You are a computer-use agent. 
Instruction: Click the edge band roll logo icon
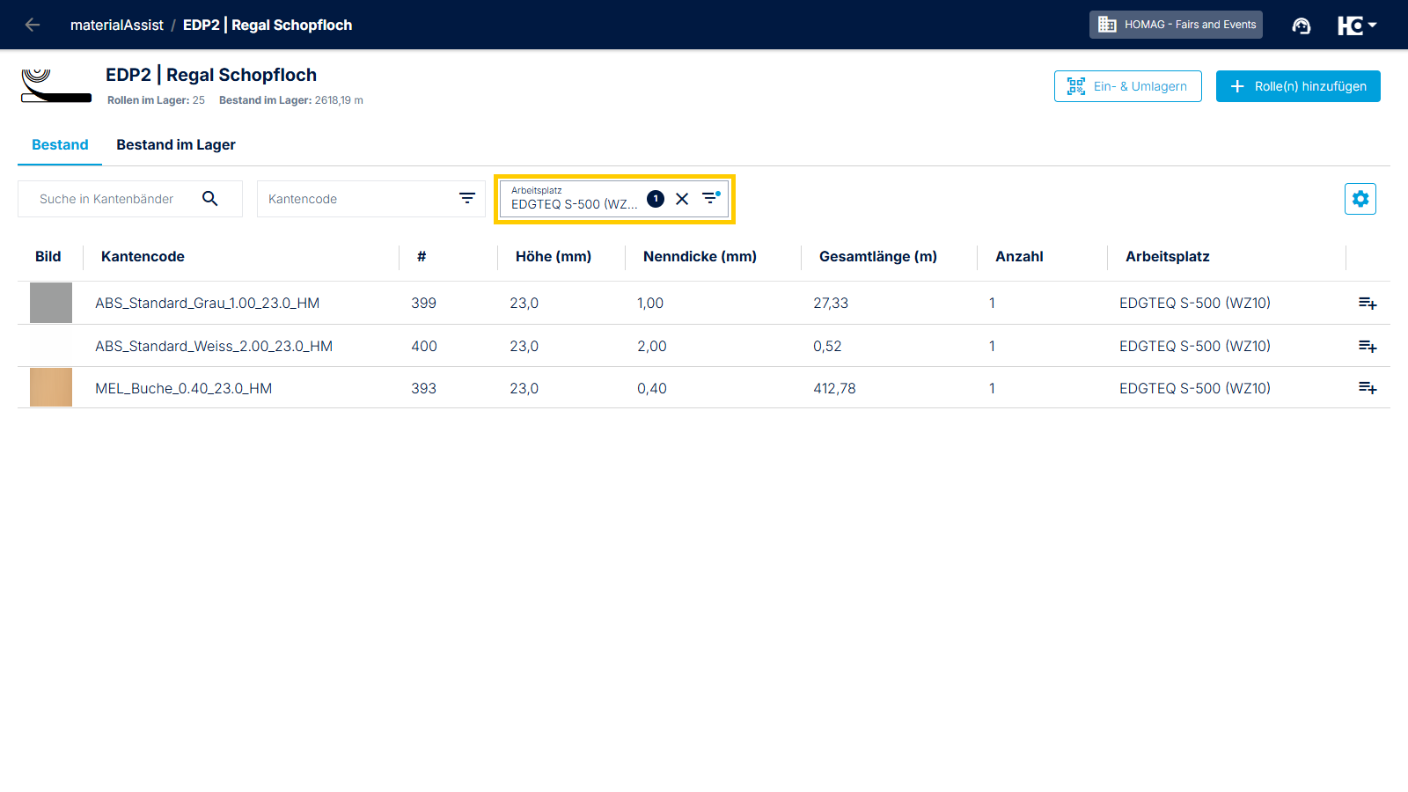[x=56, y=85]
